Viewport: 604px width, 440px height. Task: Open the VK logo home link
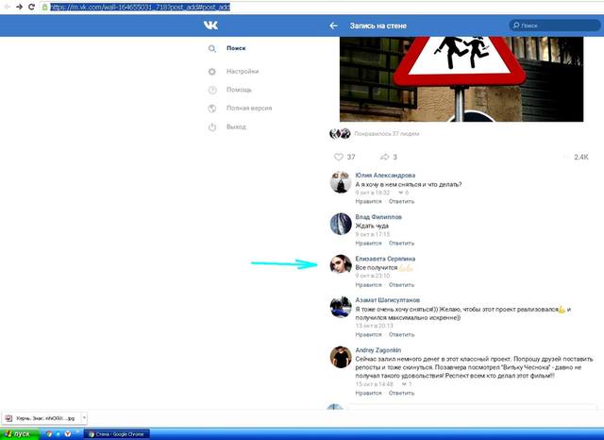pos(210,25)
